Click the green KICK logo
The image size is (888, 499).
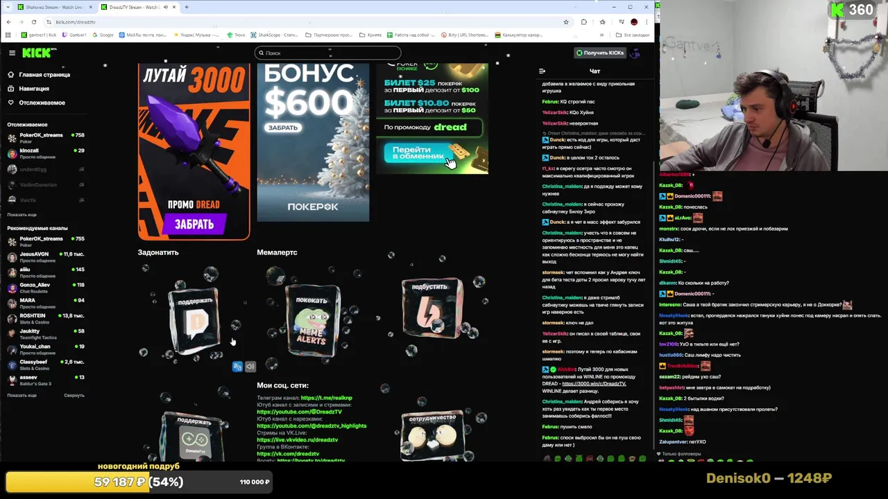click(37, 53)
